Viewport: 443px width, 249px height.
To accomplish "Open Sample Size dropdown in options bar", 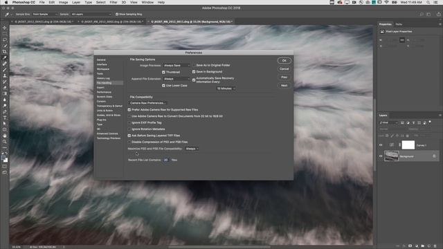I will click(x=44, y=14).
